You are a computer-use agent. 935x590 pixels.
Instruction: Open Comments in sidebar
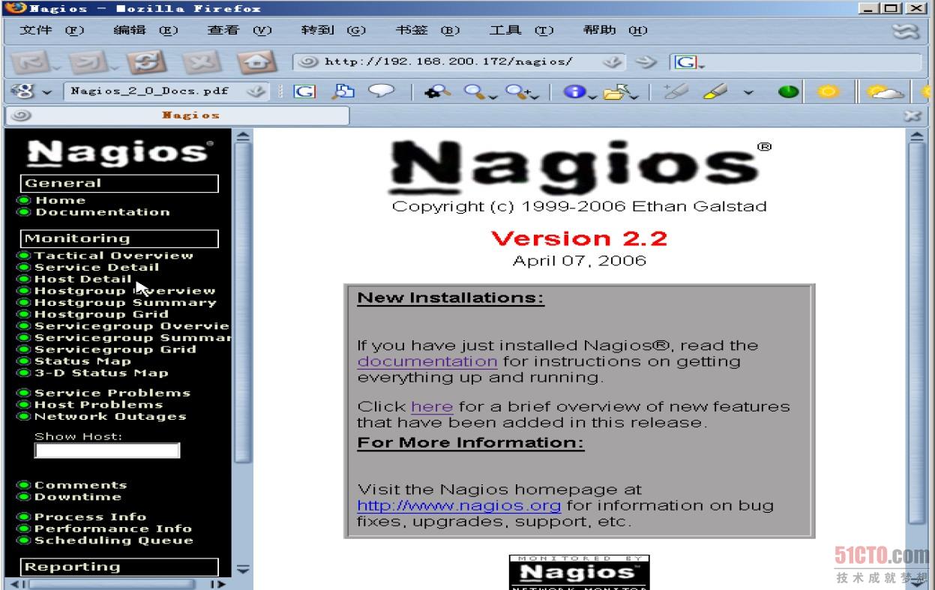point(81,485)
